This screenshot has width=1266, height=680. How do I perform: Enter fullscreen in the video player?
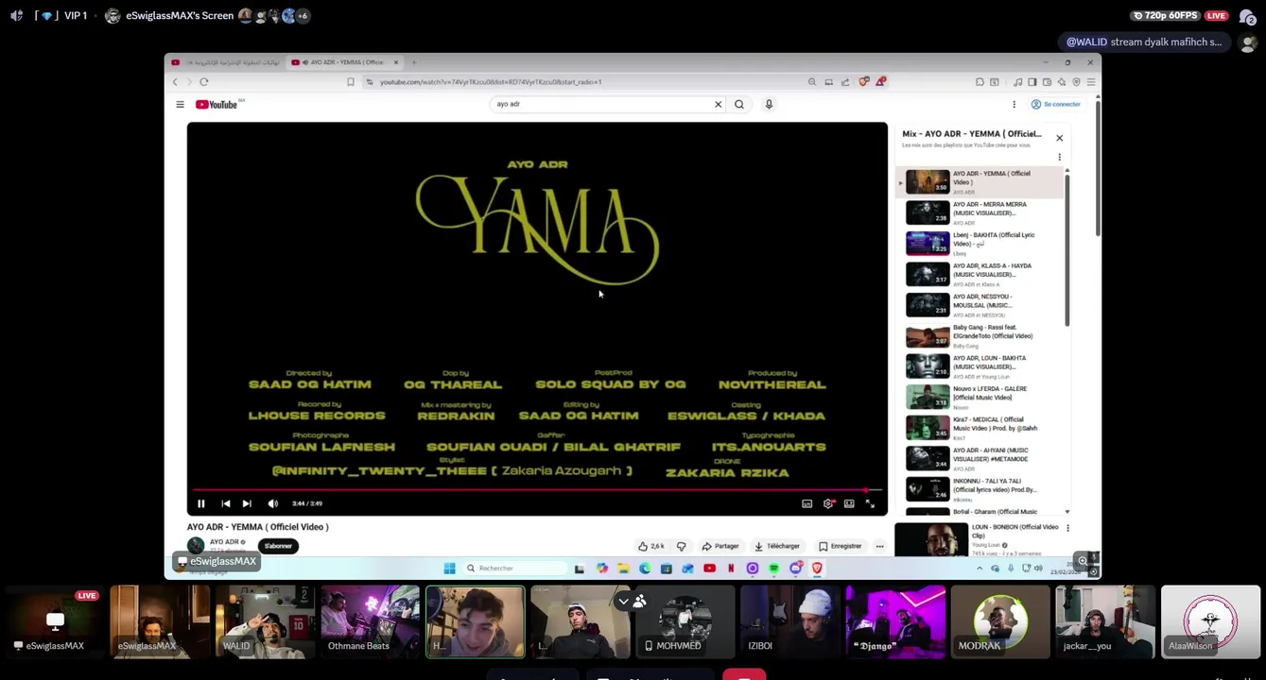tap(870, 503)
